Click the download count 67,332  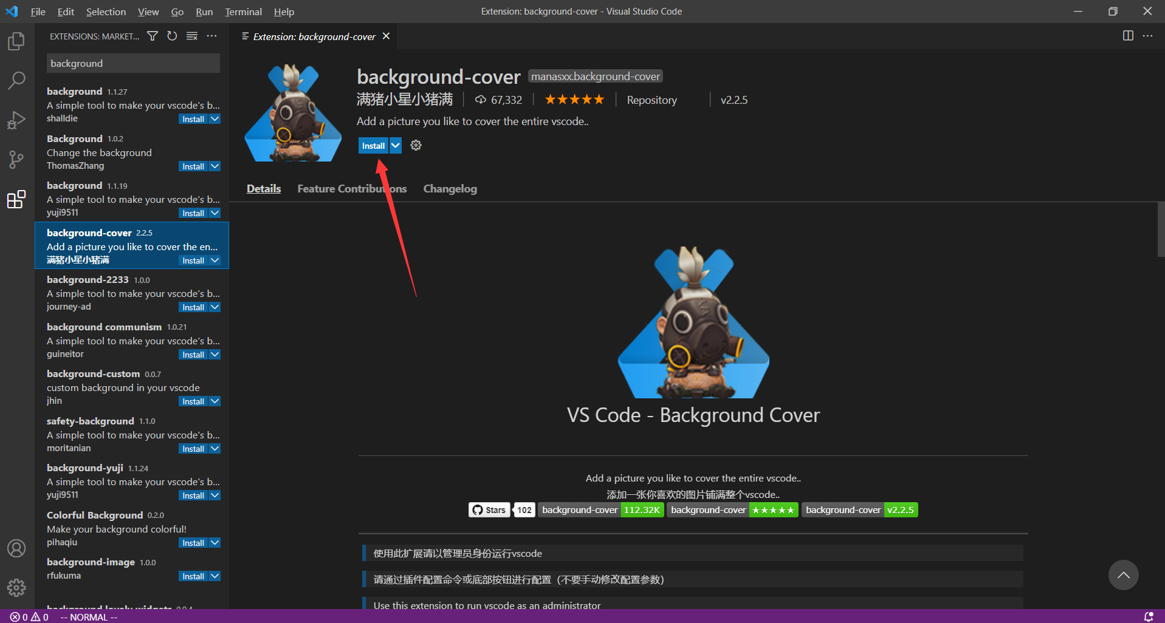pos(498,100)
